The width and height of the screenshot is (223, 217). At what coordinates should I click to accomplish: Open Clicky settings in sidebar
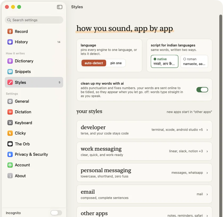pos(20,133)
